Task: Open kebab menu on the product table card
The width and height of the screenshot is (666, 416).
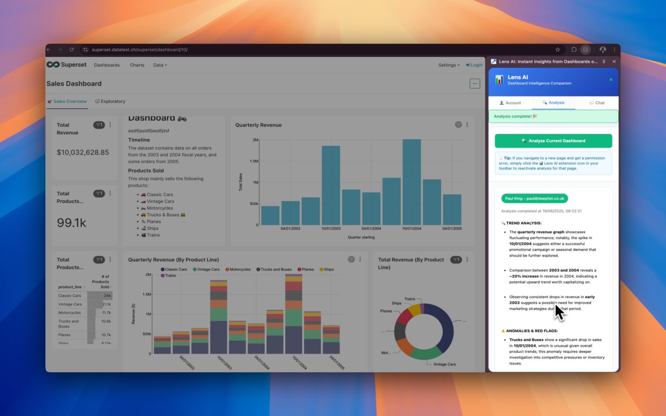Action: [110, 259]
